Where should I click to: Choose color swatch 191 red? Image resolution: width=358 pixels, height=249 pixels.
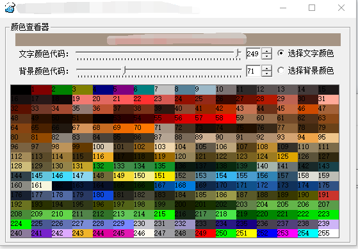coord(329,195)
